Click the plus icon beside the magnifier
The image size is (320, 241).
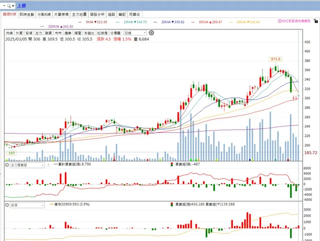[x=13, y=6]
